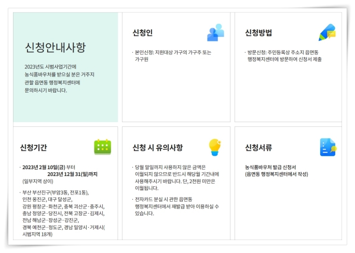Click the text '시범지역 18개)'

pyautogui.click(x=37, y=234)
